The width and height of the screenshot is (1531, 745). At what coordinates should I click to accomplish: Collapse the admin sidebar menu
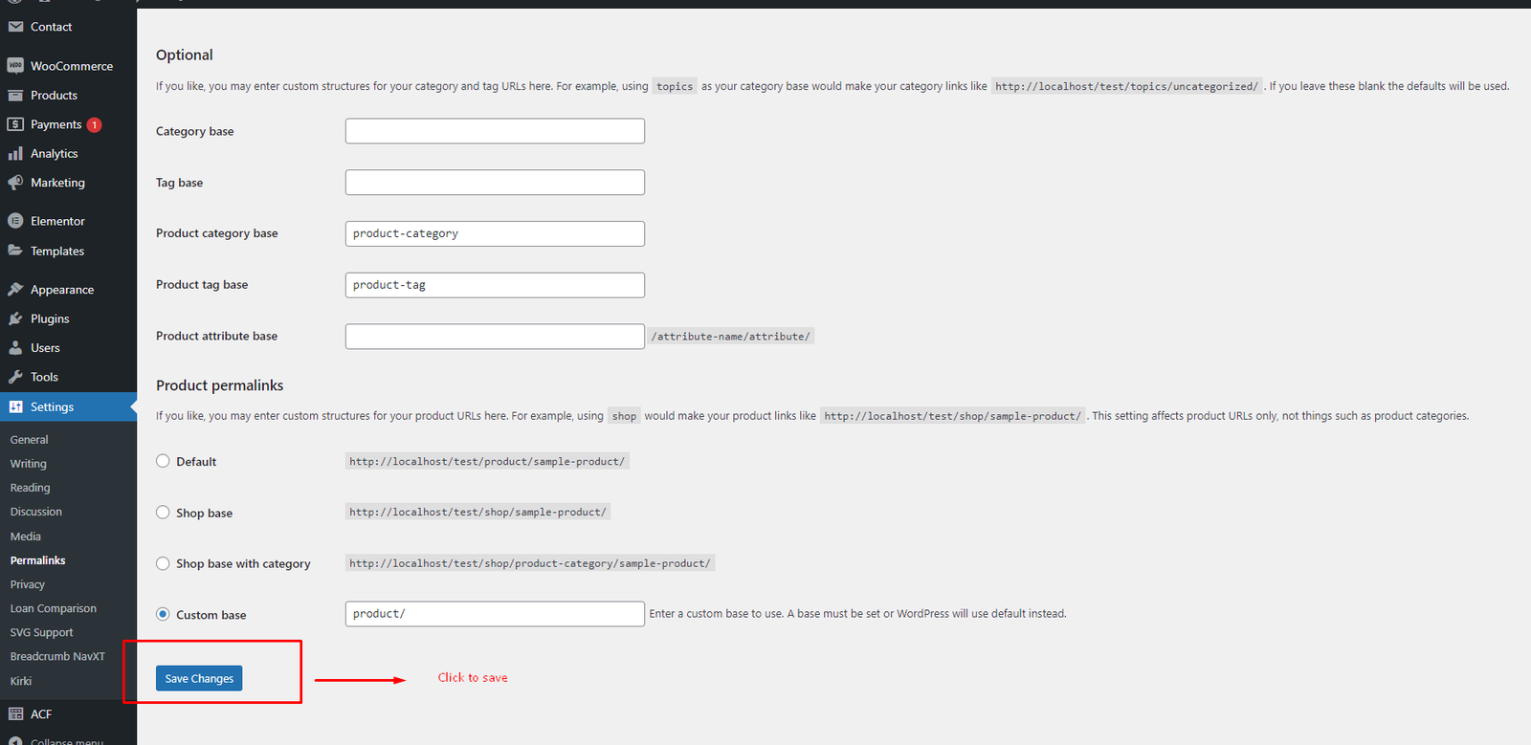(x=66, y=741)
